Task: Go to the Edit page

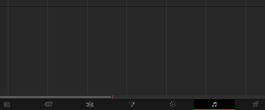Action: (90, 104)
